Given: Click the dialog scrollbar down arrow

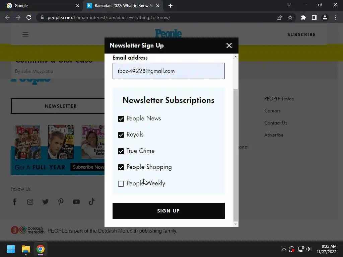Looking at the screenshot, I should (x=235, y=224).
